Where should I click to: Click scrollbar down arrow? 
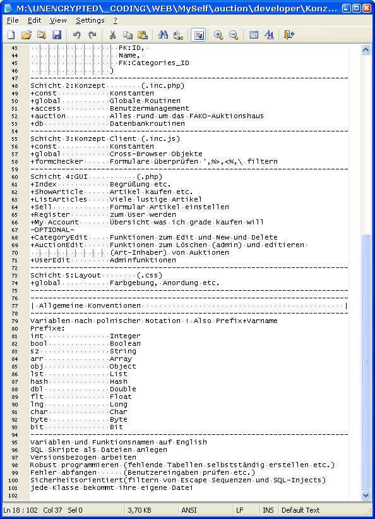click(366, 495)
